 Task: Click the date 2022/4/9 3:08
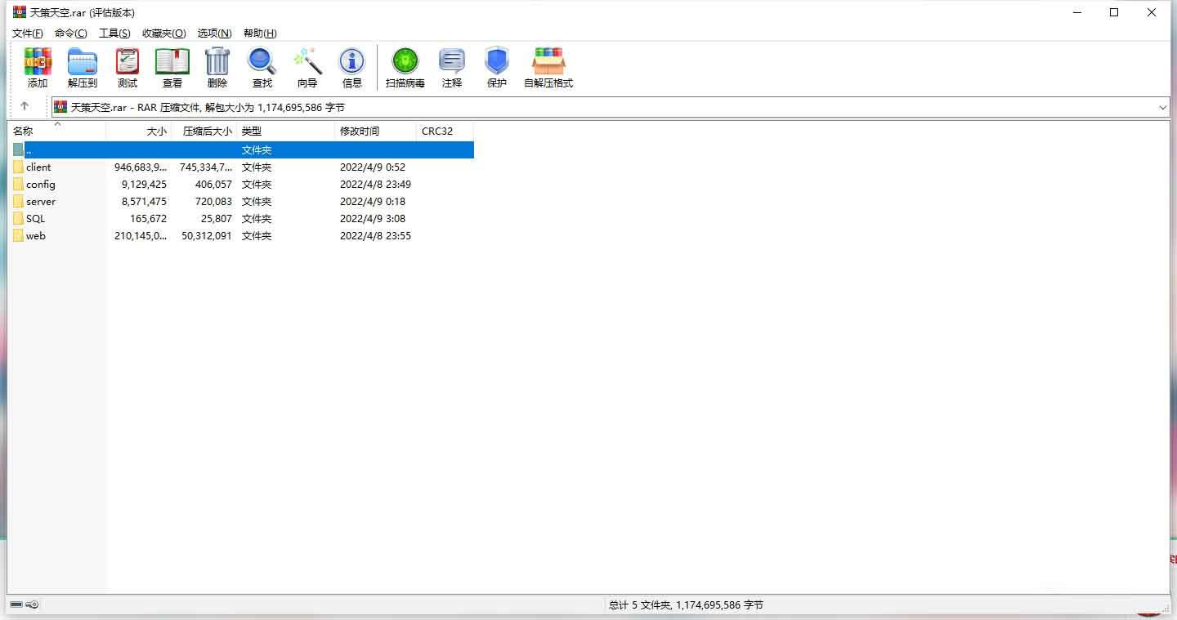click(x=373, y=218)
